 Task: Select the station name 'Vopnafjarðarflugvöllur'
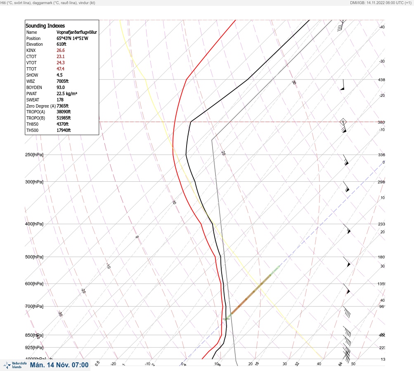(77, 32)
